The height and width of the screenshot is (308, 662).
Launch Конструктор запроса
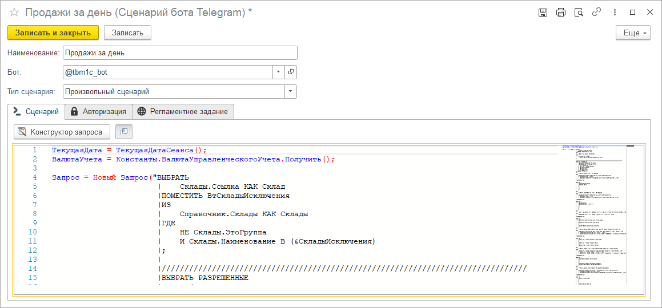click(62, 132)
